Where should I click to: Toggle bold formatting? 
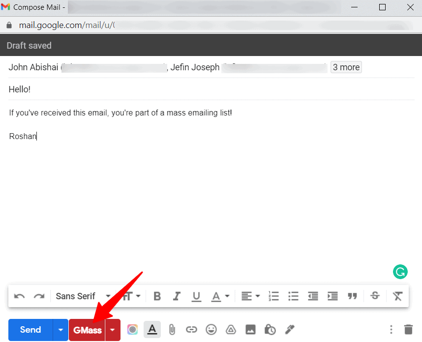pyautogui.click(x=157, y=296)
